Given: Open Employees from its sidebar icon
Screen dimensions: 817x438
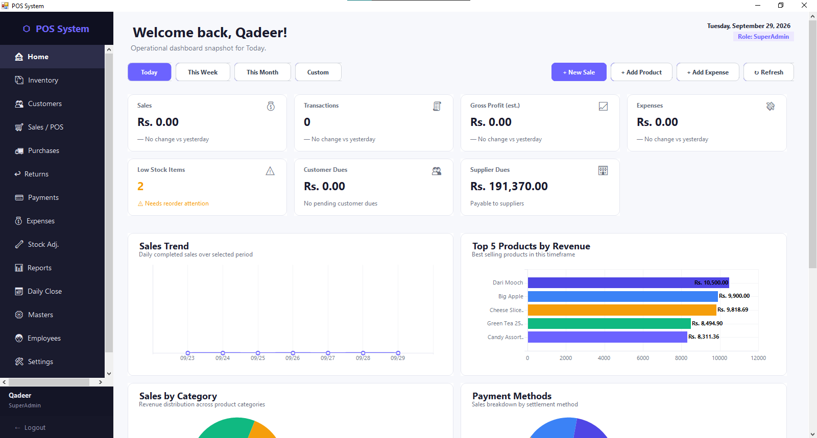Looking at the screenshot, I should tap(19, 338).
